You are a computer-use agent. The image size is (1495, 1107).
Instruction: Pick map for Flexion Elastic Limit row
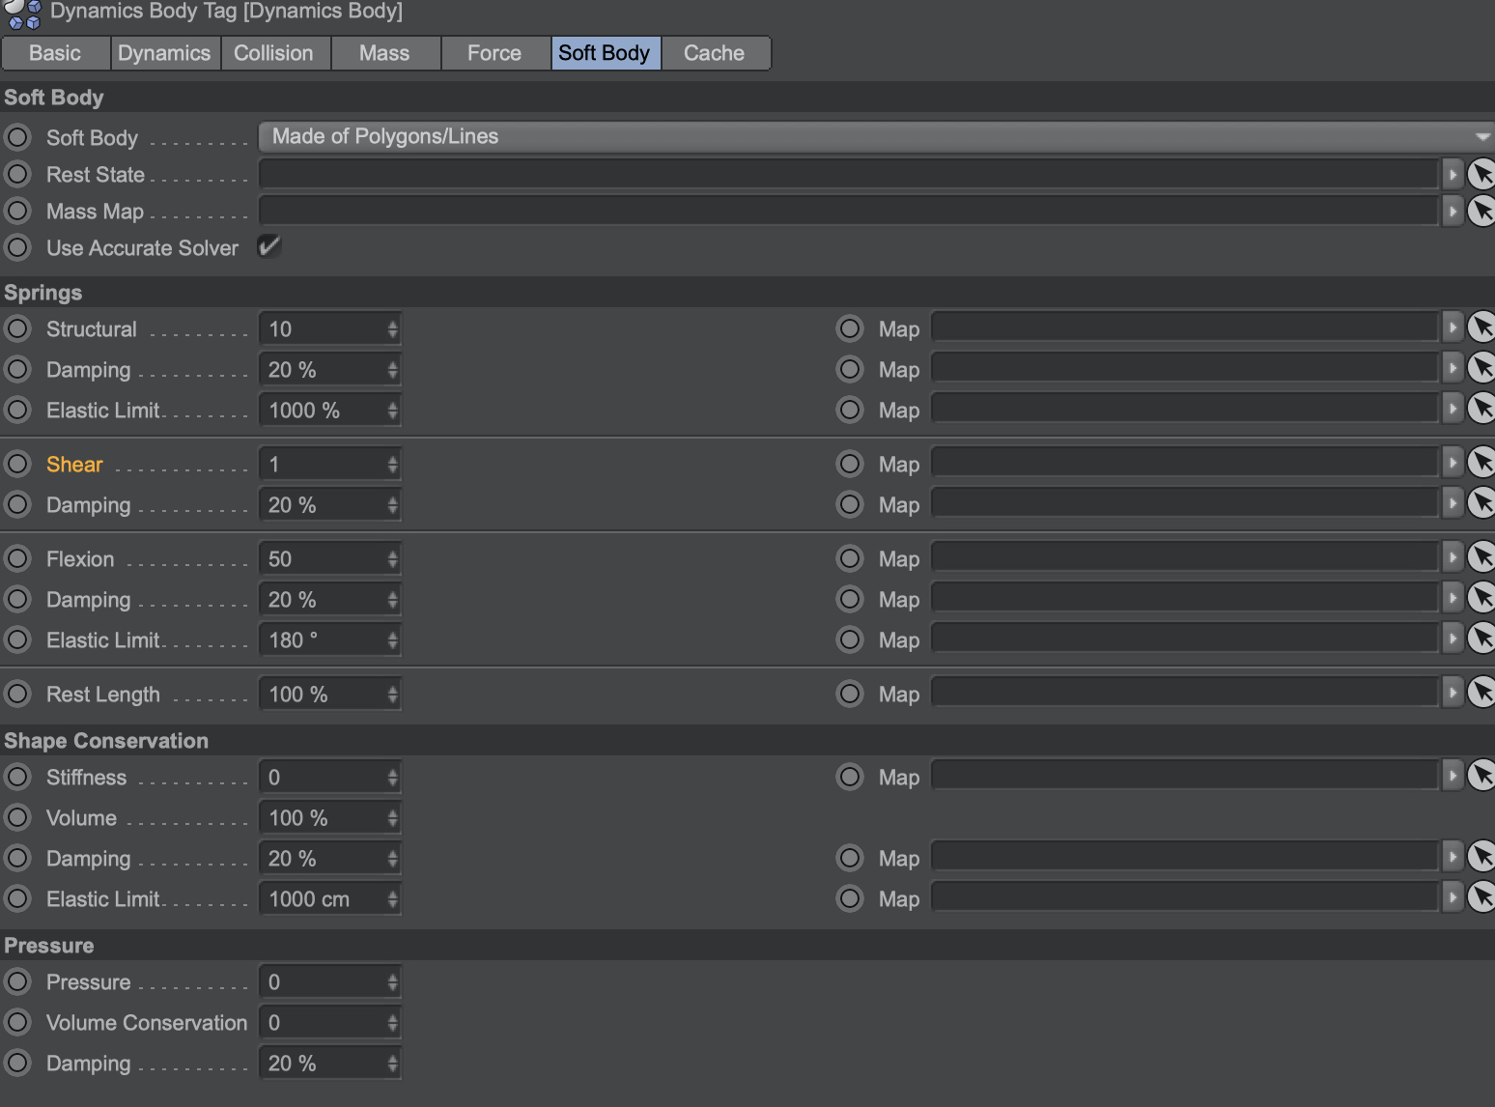click(1481, 639)
